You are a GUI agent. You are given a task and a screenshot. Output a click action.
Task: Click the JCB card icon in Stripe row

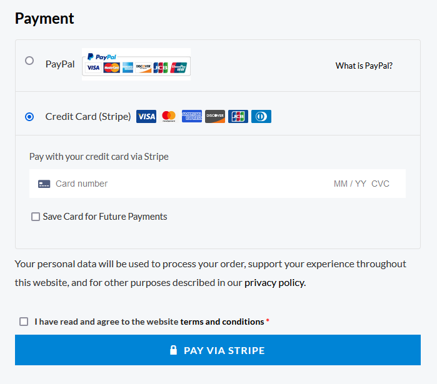click(x=238, y=116)
